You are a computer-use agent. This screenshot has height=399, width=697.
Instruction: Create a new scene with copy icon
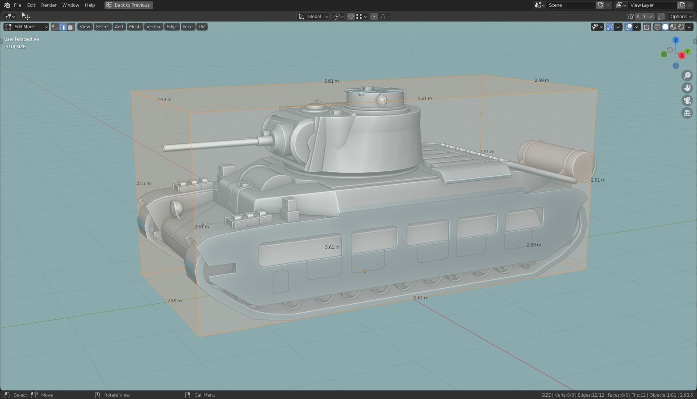pos(600,5)
